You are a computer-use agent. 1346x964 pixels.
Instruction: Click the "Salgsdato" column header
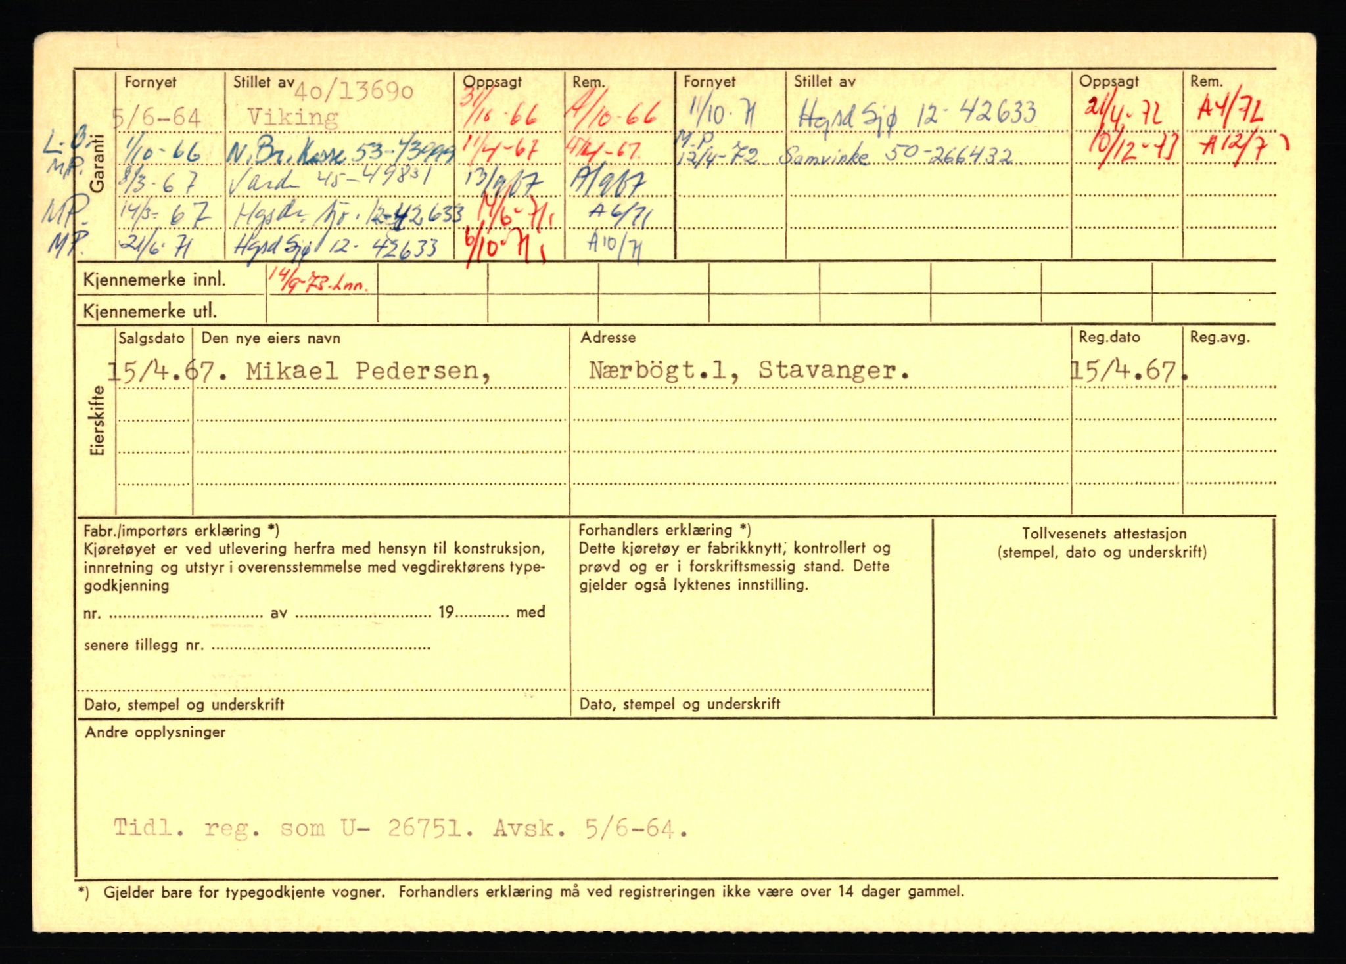pos(152,338)
